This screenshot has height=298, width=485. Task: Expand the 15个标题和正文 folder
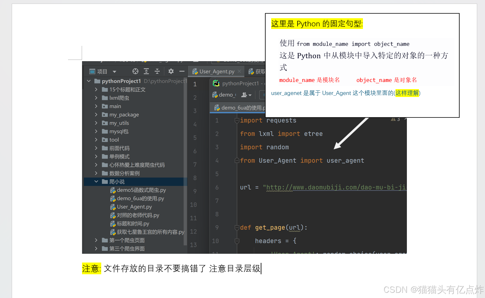tap(96, 89)
